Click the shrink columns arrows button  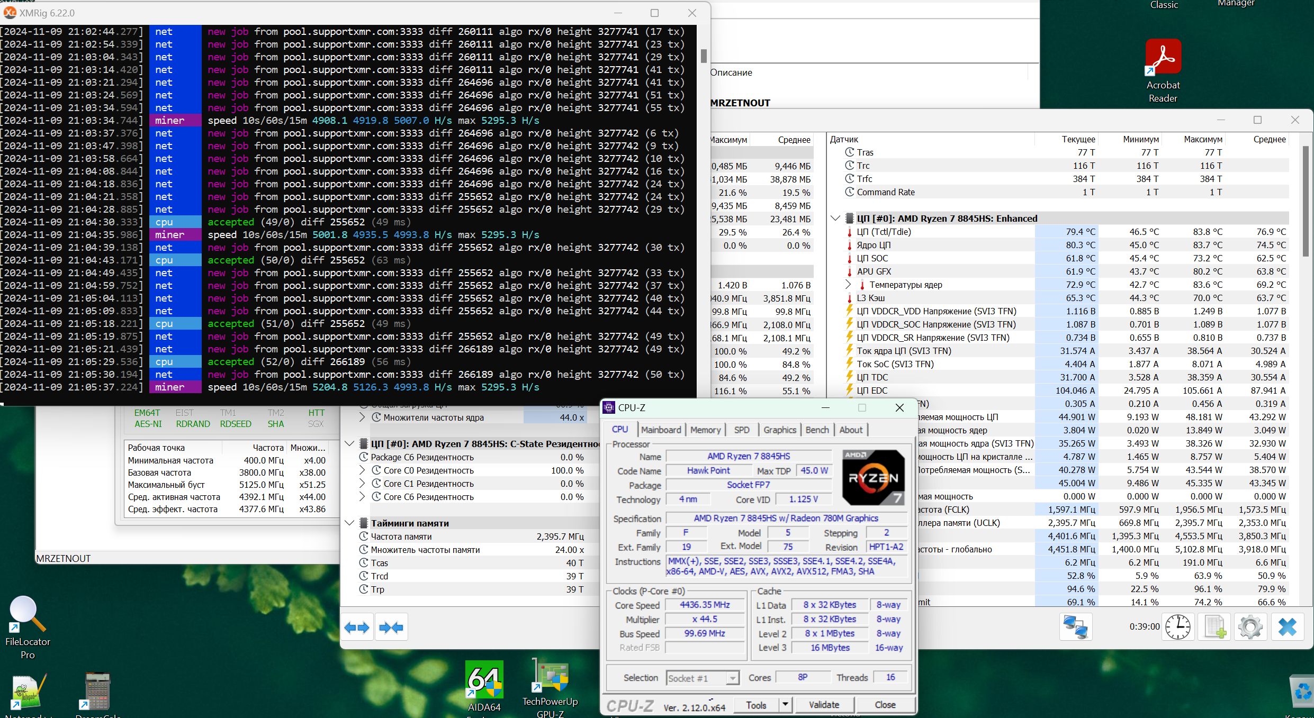point(391,628)
